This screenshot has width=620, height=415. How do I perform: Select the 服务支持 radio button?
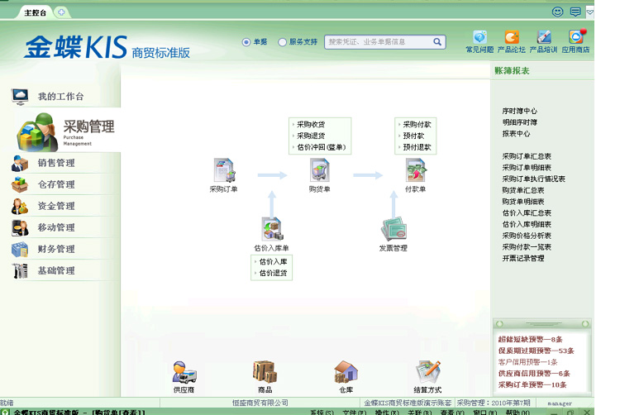point(282,42)
